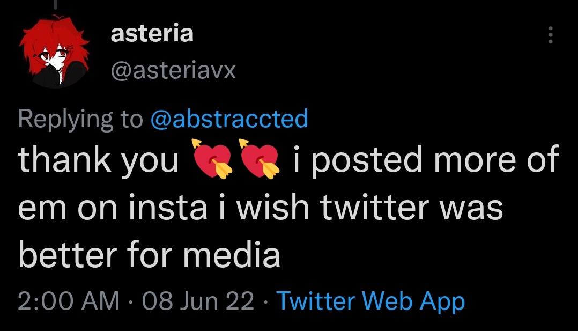
Task: Click the word "better" in tweet
Action: [65, 254]
